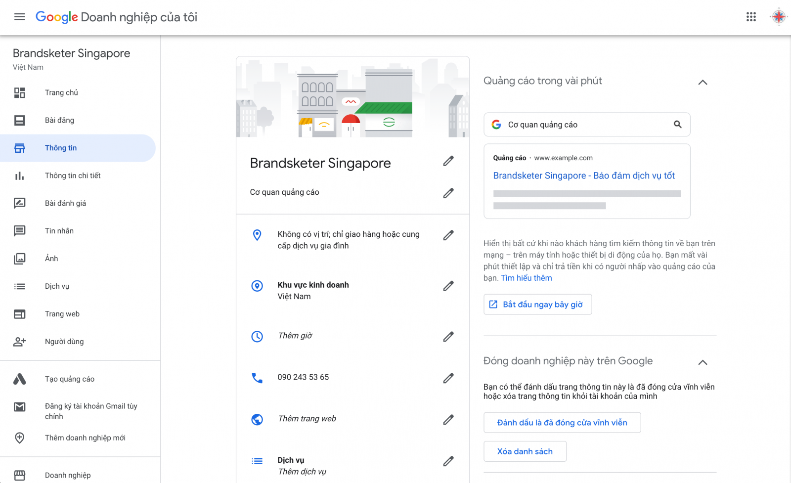
Task: Click the Thêm trang web text
Action: pyautogui.click(x=307, y=419)
